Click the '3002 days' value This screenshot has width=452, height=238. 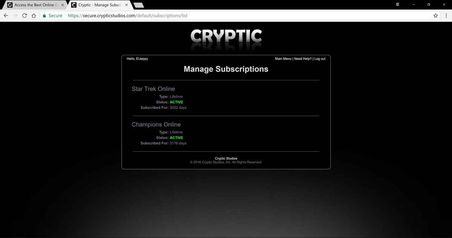point(178,108)
